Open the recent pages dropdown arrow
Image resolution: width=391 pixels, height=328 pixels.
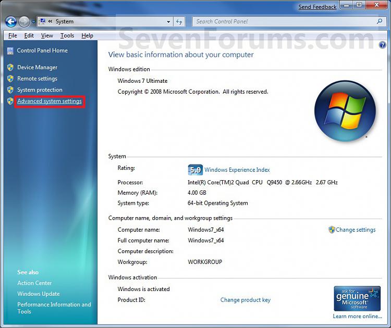[x=33, y=22]
